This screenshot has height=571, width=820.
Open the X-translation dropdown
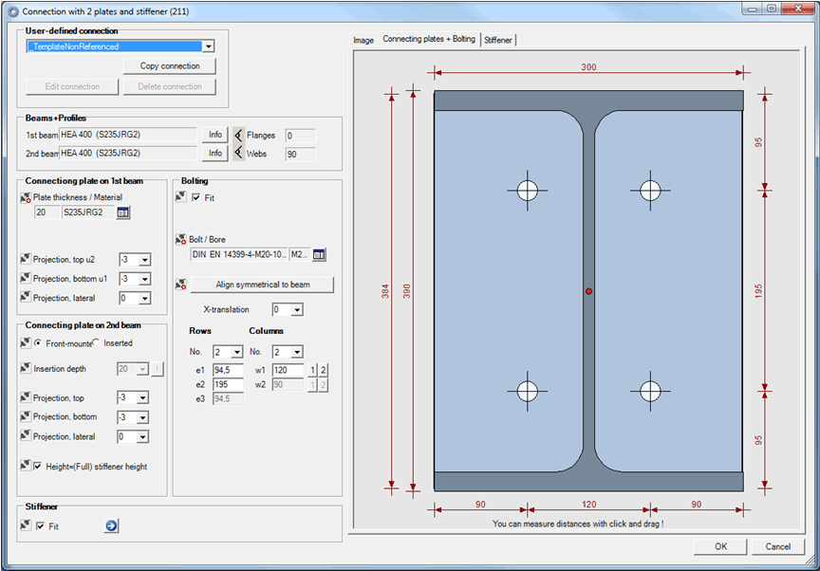(297, 310)
